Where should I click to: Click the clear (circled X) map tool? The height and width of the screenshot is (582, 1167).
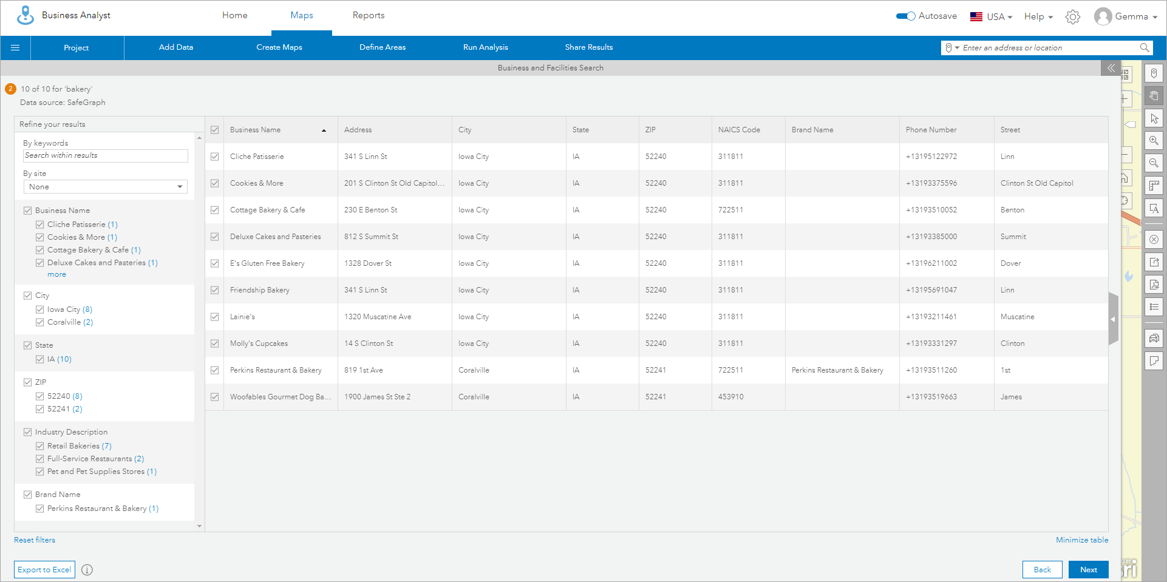[x=1154, y=240]
